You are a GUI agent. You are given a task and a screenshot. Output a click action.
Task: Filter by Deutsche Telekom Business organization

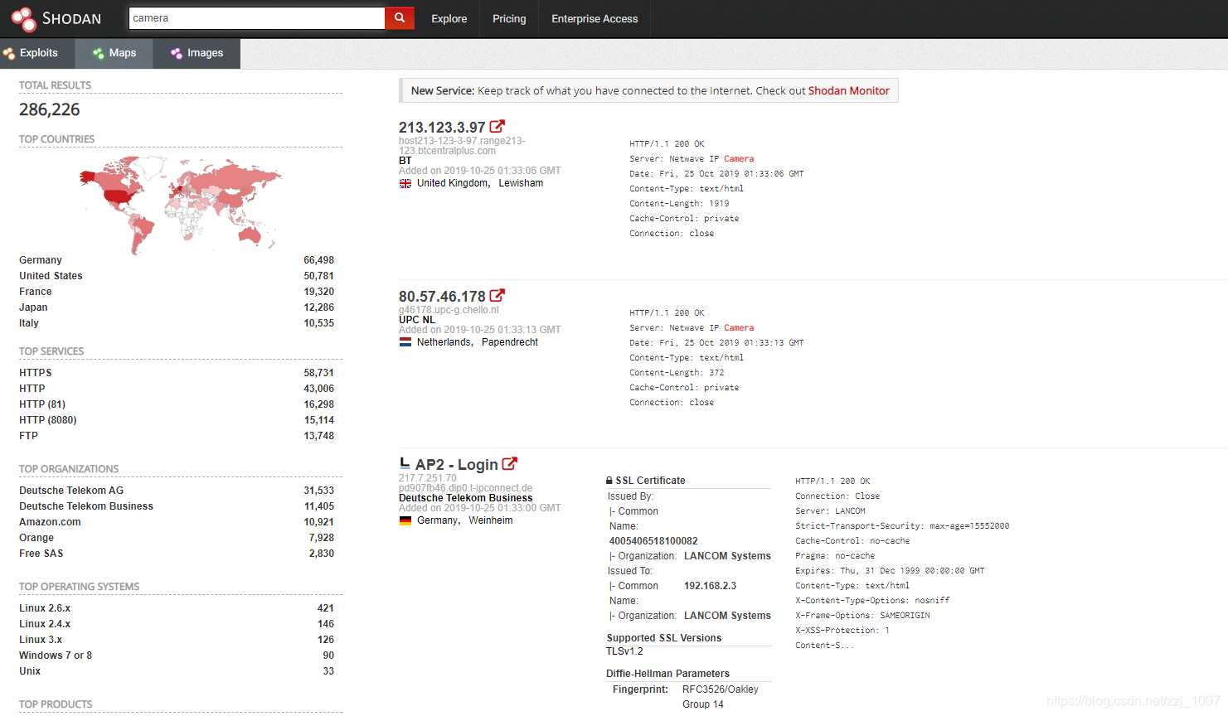pos(86,506)
